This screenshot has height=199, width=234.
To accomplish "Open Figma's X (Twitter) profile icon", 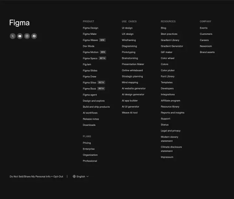I will 13,36.
